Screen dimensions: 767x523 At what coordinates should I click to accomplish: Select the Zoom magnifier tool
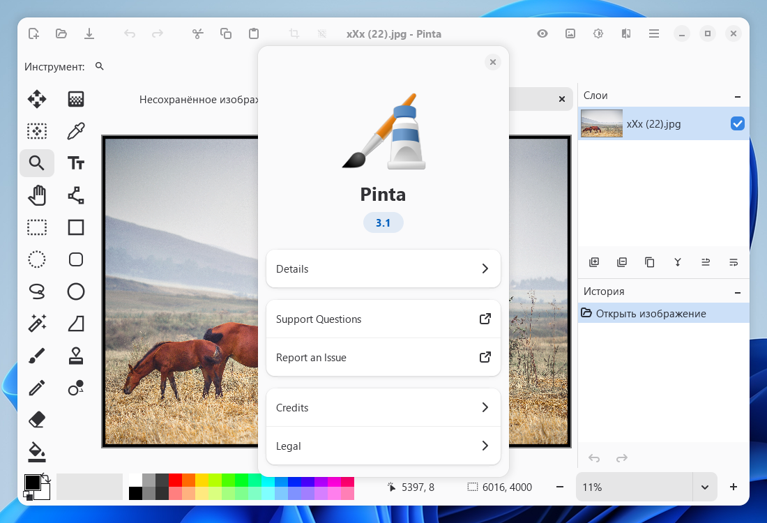point(37,163)
